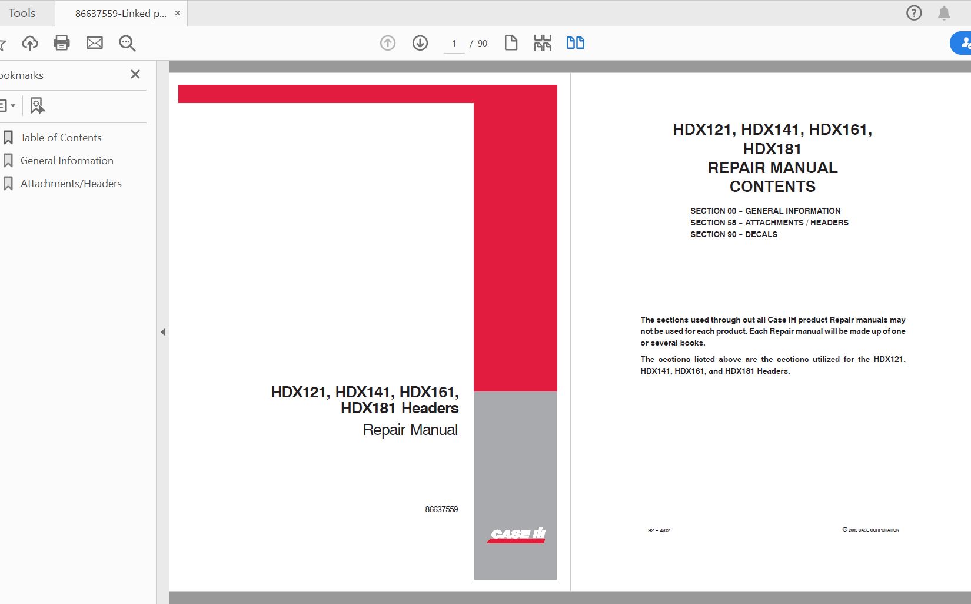Viewport: 971px width, 604px height.
Task: Go to next page with down arrow
Action: click(420, 42)
